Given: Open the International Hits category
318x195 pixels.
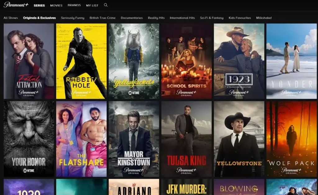Looking at the screenshot, I should pyautogui.click(x=182, y=18).
